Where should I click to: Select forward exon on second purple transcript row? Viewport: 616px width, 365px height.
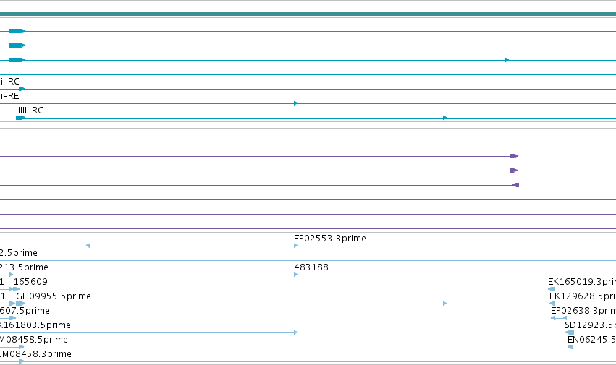coord(514,156)
